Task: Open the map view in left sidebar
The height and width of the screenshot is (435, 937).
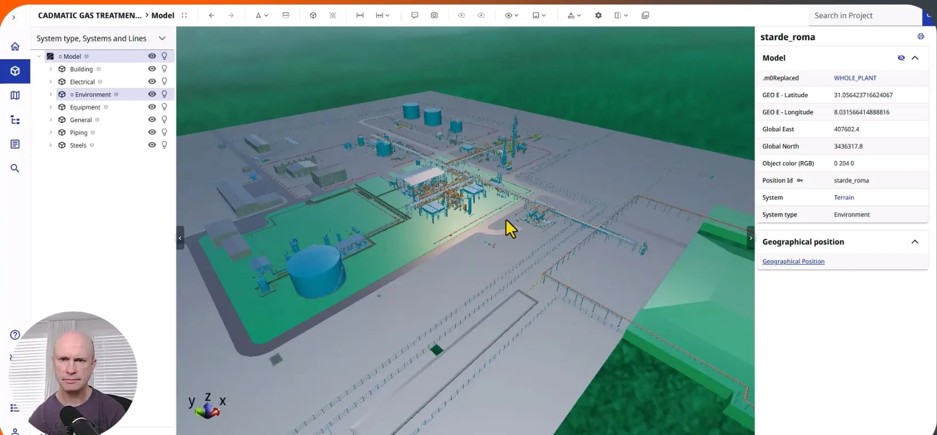Action: click(x=15, y=95)
